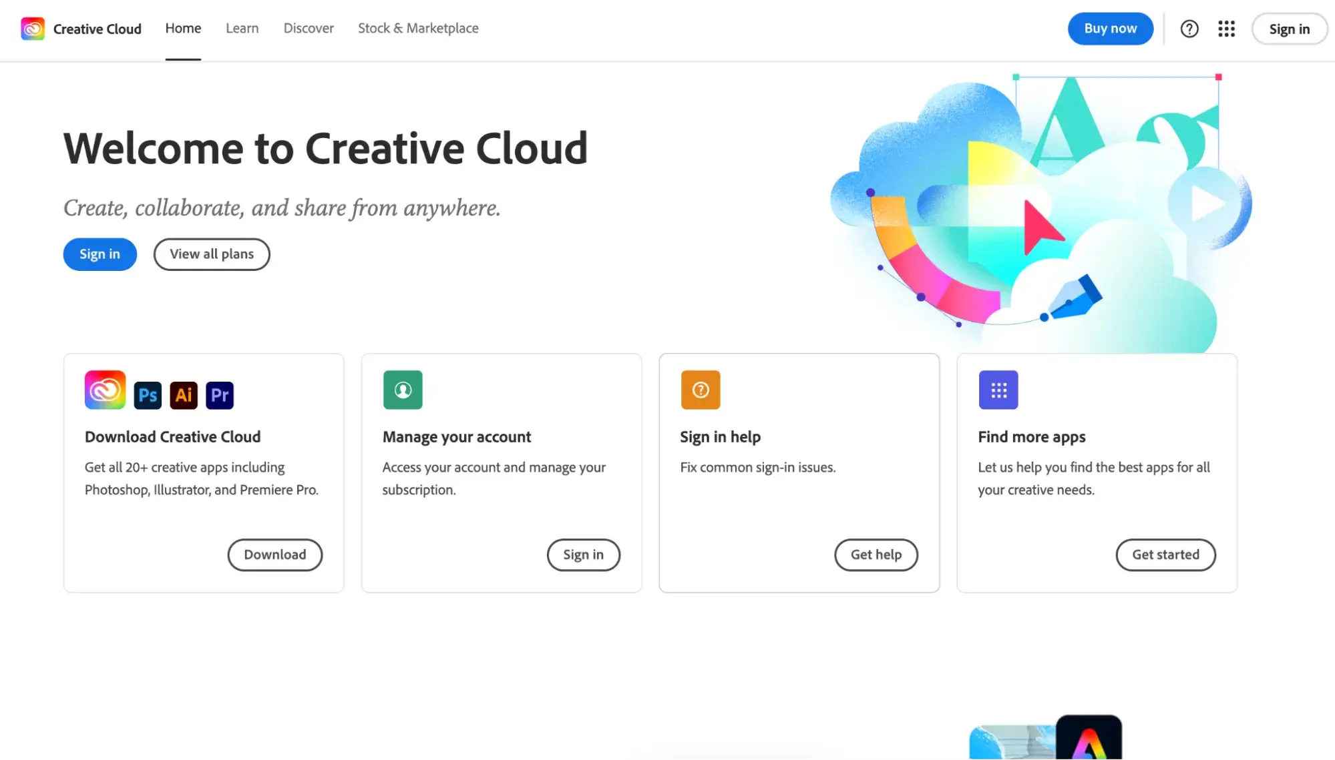Viewport: 1335px width, 760px height.
Task: Click the Creative Cloud app icon in Download card
Action: click(105, 390)
